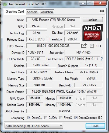Toggle the DirectCompute 5.0 checkbox

[x=76, y=118]
